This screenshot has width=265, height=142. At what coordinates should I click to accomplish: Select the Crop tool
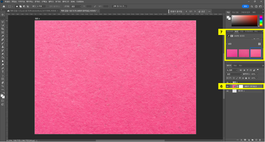click(2, 29)
